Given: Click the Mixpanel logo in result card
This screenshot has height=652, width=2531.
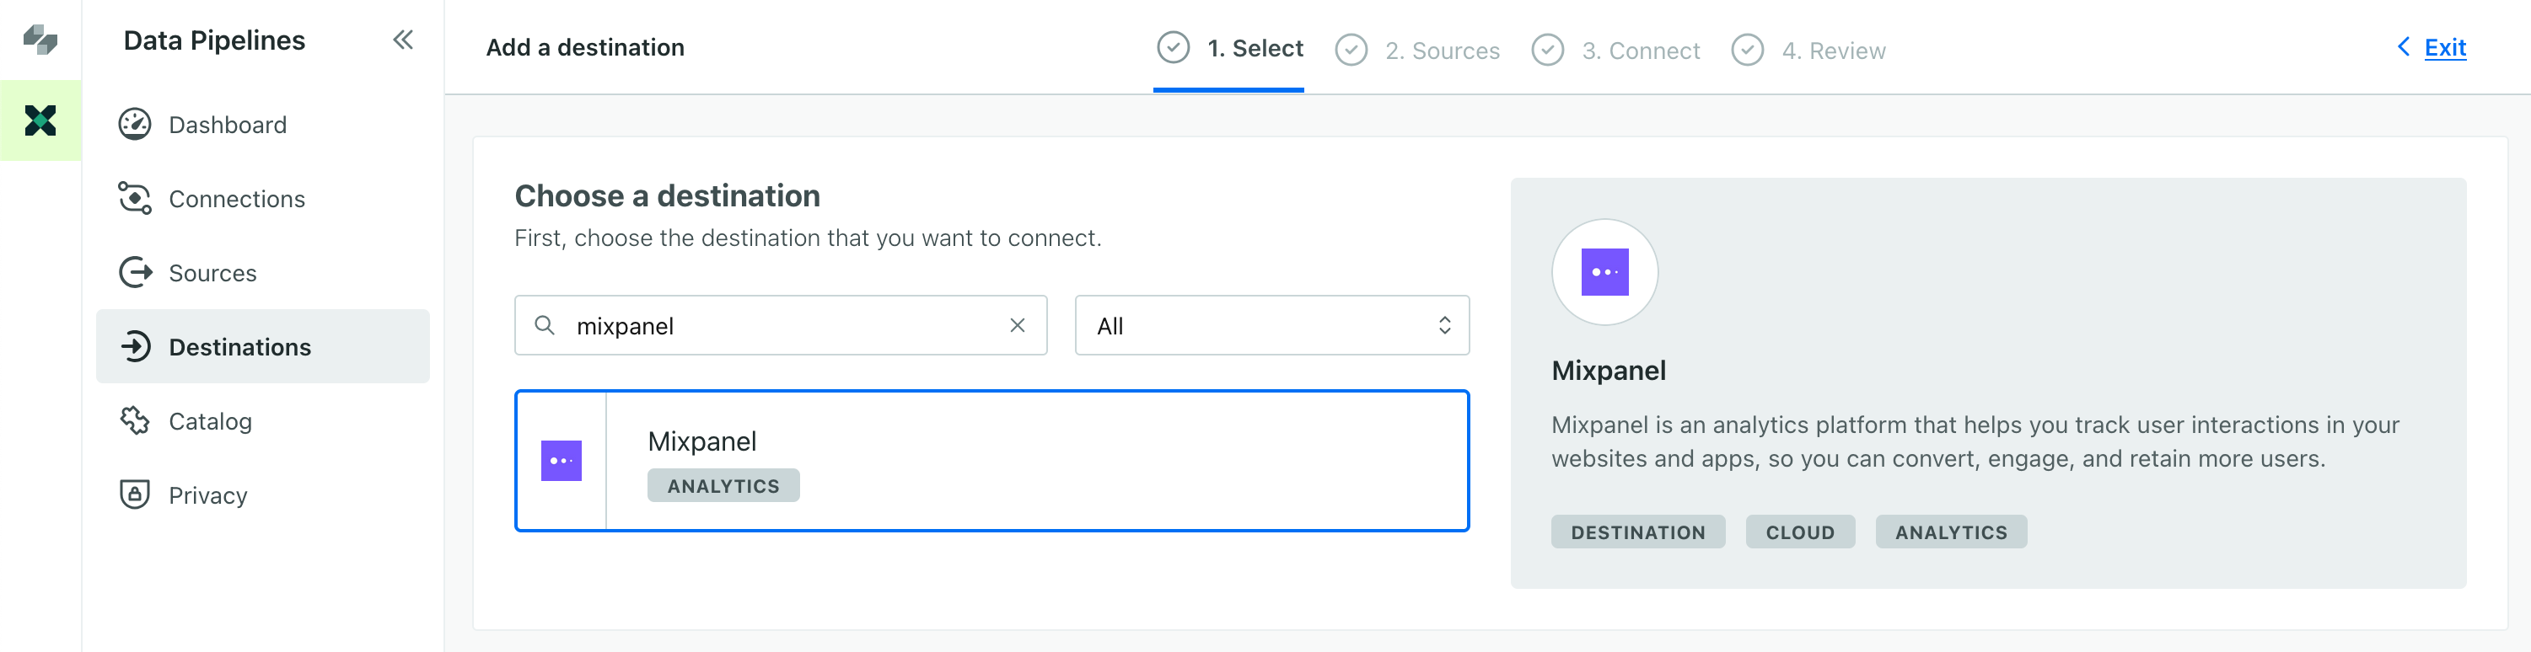Looking at the screenshot, I should pyautogui.click(x=561, y=461).
